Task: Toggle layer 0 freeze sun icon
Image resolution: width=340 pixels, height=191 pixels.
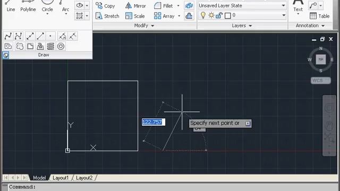Action: (x=211, y=15)
